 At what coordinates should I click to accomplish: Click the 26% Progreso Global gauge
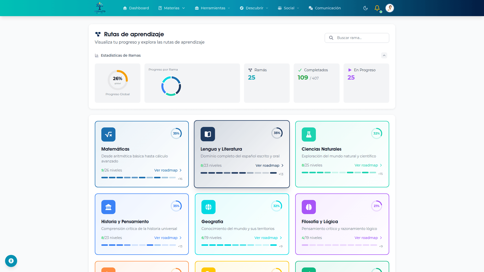(117, 80)
